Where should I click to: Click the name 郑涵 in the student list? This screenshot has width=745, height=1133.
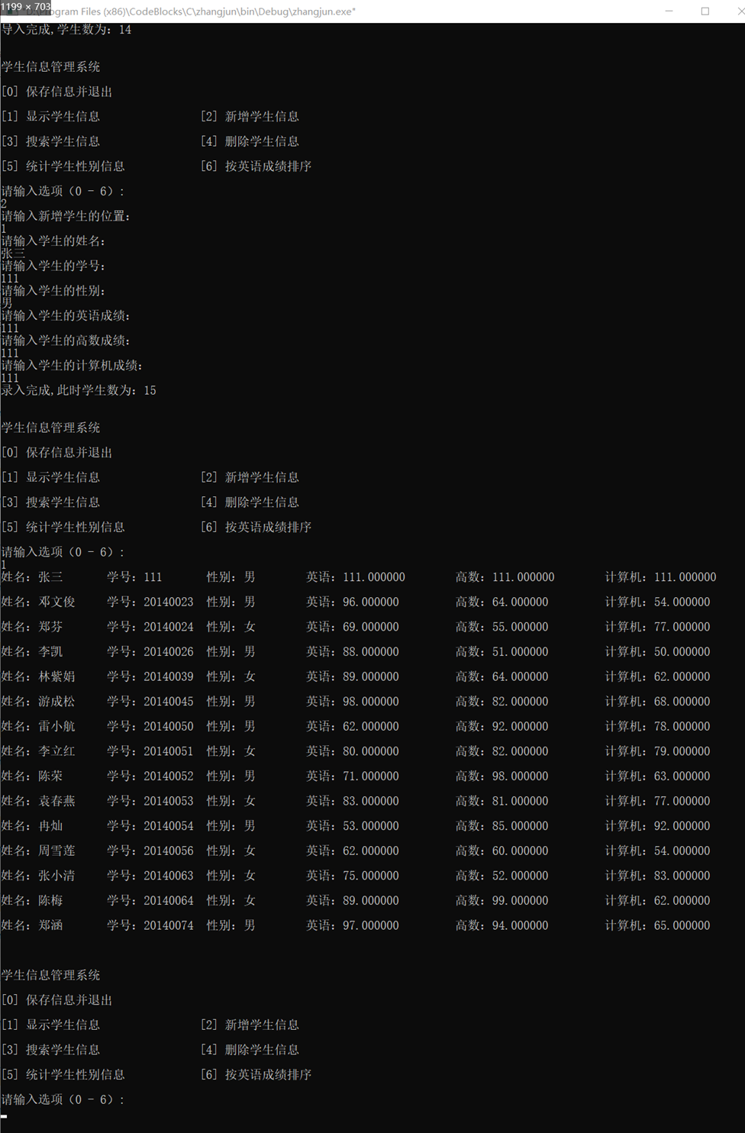coord(51,925)
